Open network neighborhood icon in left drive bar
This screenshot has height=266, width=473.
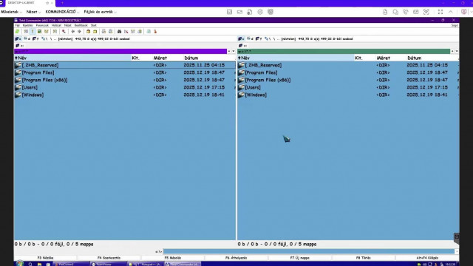(x=44, y=39)
